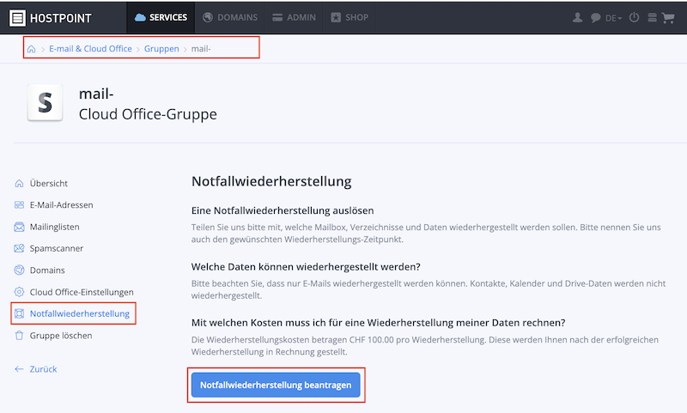Open the Admin tab

[x=294, y=17]
